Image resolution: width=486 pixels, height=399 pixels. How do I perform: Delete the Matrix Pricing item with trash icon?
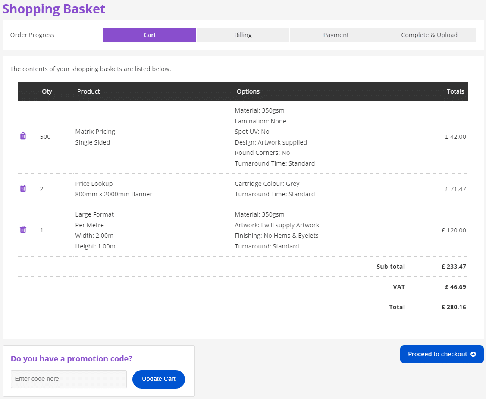pos(23,136)
